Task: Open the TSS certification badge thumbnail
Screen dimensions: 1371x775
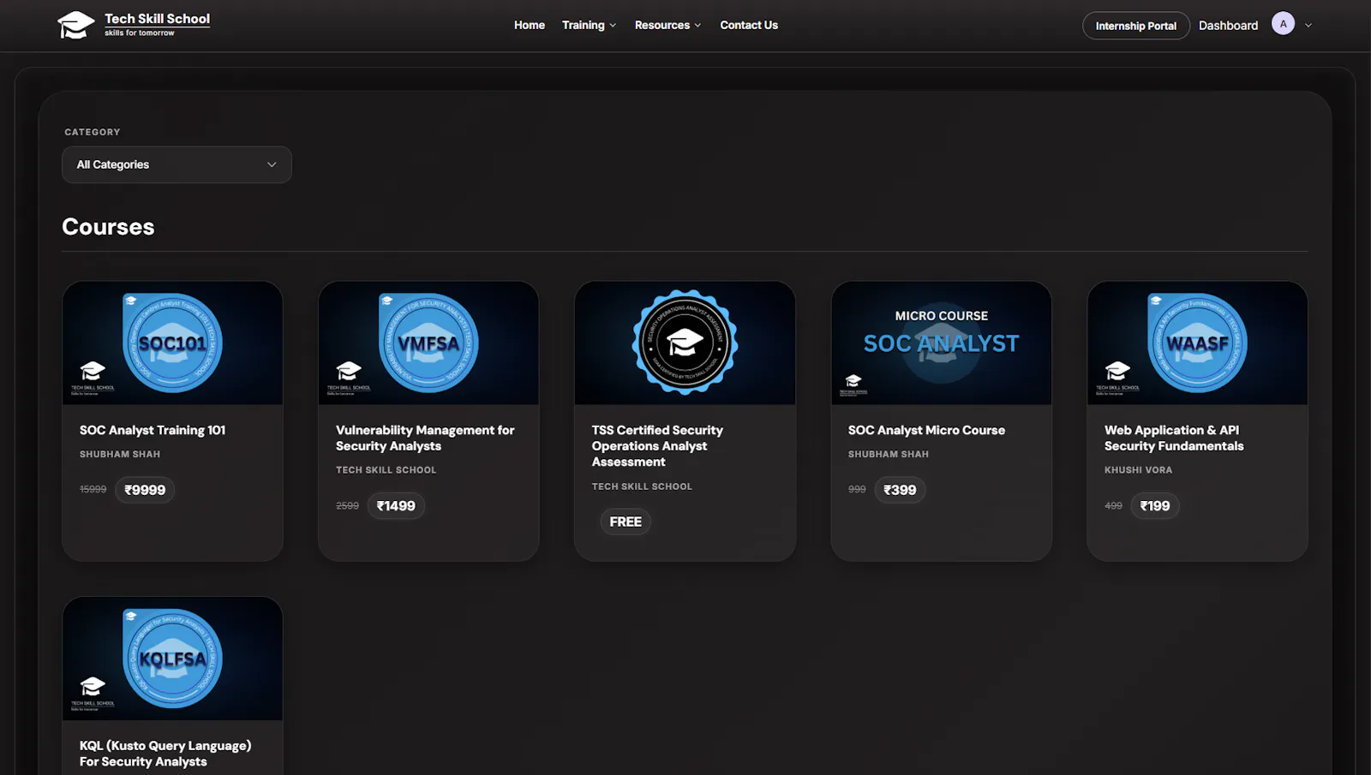Action: click(x=685, y=343)
